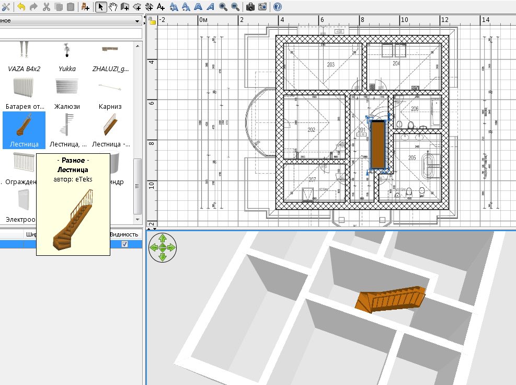Toggle italic text style in toolbar
516x385 pixels.
tap(210, 7)
